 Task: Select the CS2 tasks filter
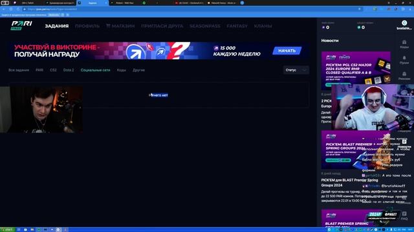click(53, 70)
